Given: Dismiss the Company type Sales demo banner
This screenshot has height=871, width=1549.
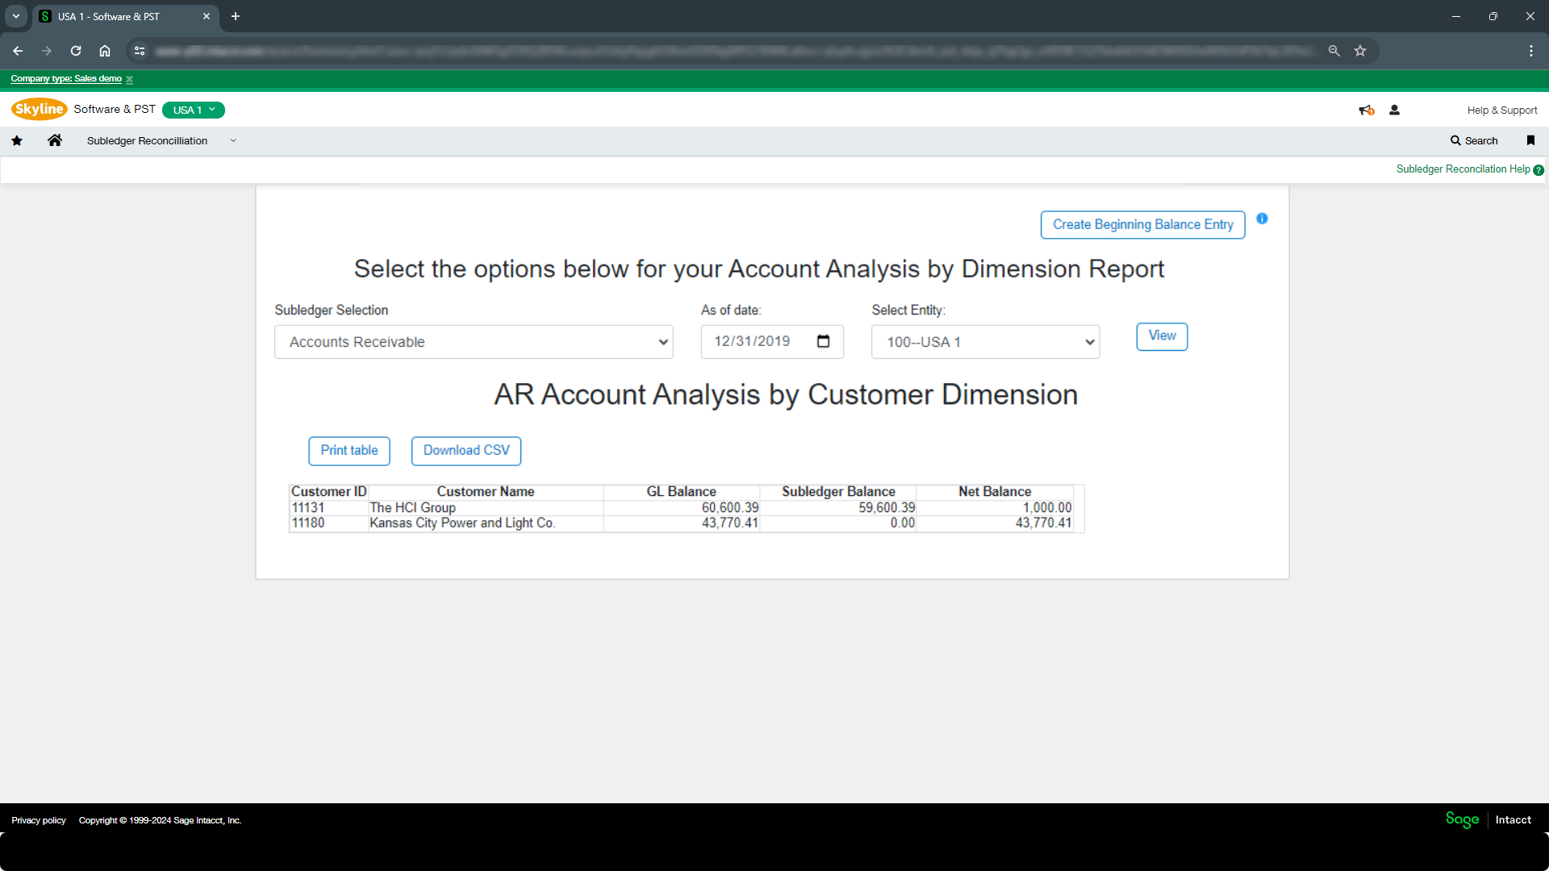Looking at the screenshot, I should tap(129, 79).
